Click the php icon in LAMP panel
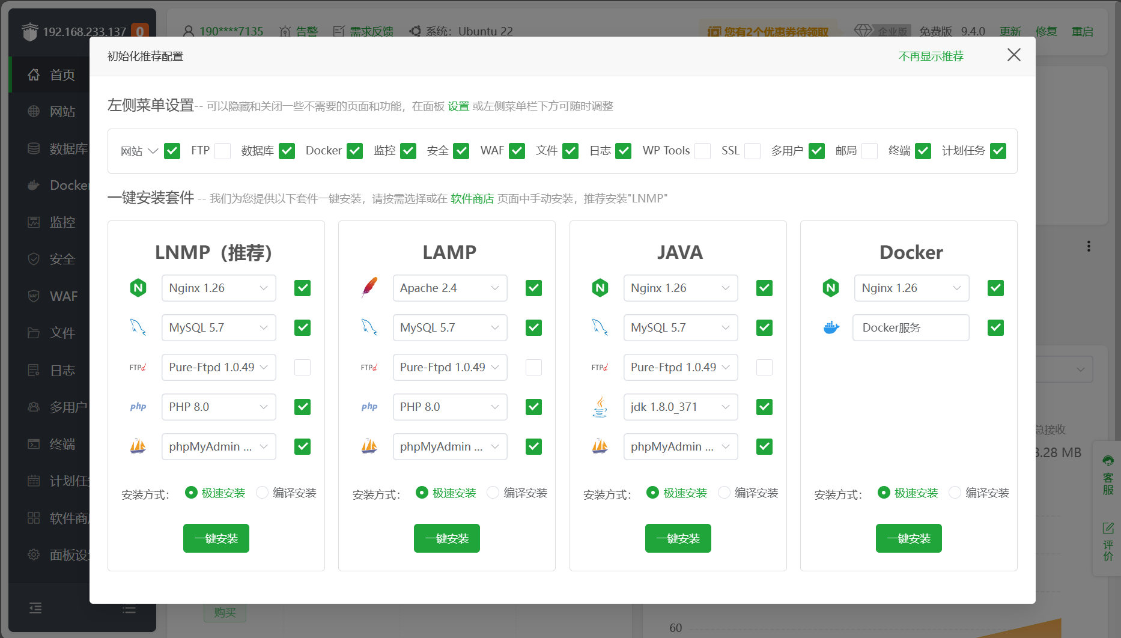 369,407
